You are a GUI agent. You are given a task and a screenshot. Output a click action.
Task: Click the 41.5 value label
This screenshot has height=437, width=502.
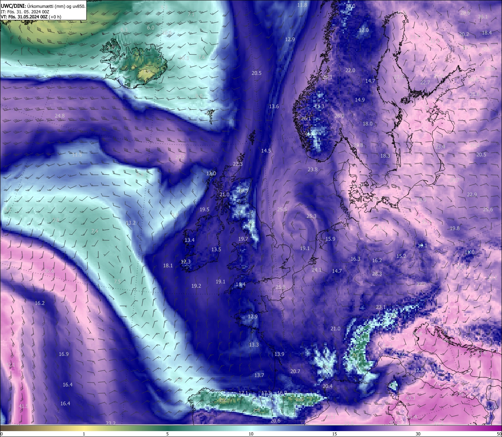(23, 406)
